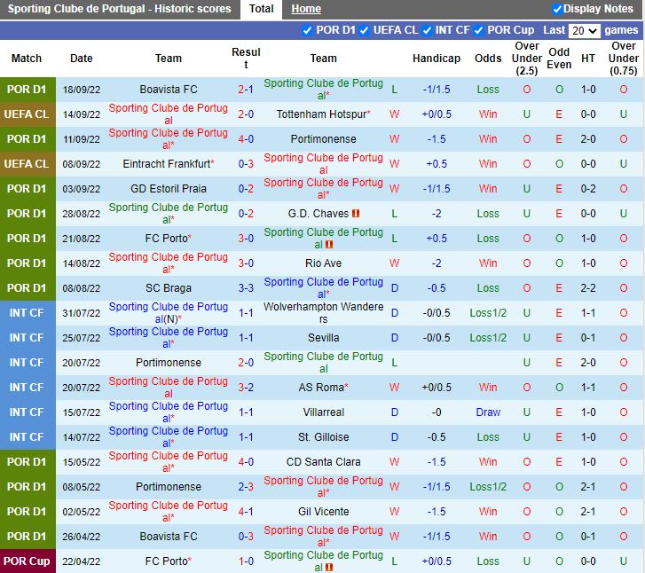Click the 4-1 result against Gil Vicente
Image resolution: width=645 pixels, height=573 pixels.
pos(246,511)
